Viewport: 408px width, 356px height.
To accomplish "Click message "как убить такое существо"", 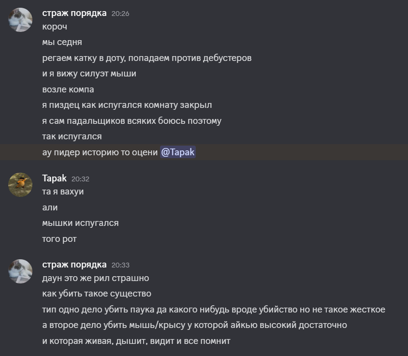I will (97, 294).
